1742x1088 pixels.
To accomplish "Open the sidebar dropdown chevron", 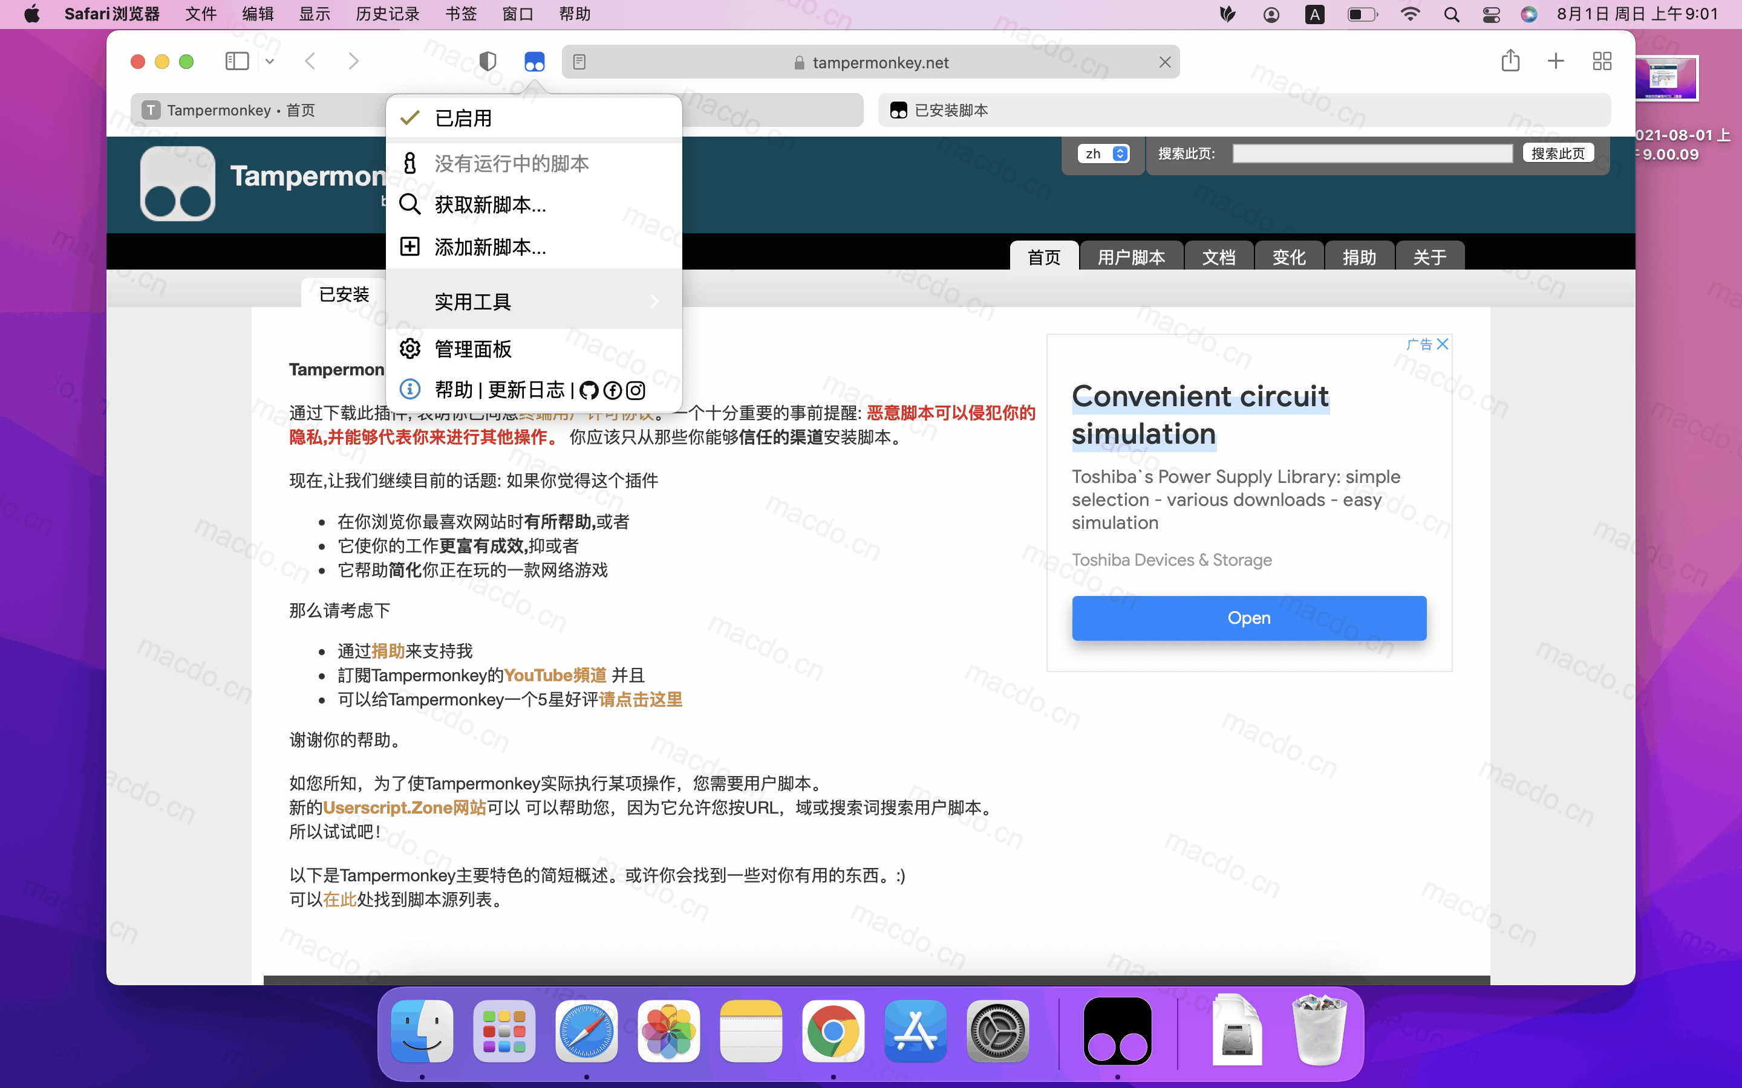I will pyautogui.click(x=270, y=62).
